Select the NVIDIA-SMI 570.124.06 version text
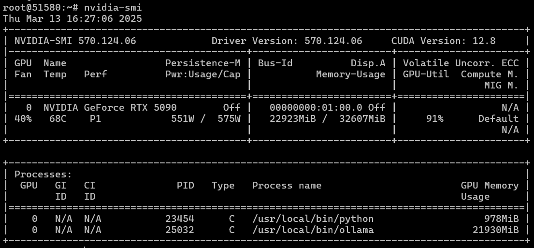 [x=75, y=41]
